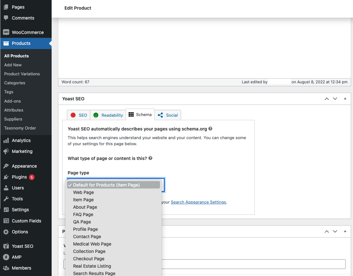This screenshot has width=353, height=276.
Task: Open Yoast SEO from the sidebar
Action: tap(24, 246)
